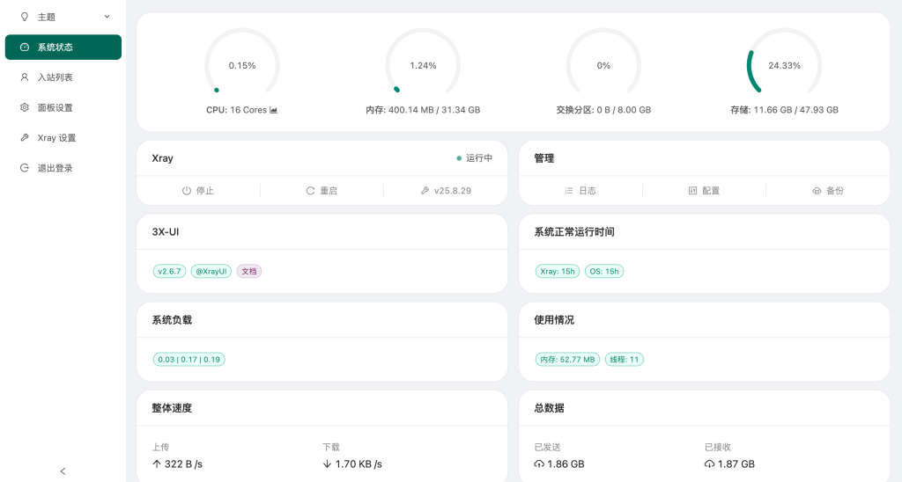Expand the 主题 theme menu

(63, 17)
